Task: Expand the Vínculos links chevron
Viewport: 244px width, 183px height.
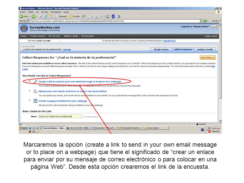Action: 220,21
